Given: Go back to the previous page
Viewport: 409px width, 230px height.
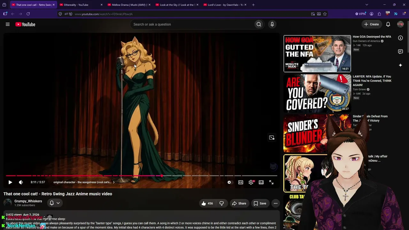Looking at the screenshot, I should point(13,14).
